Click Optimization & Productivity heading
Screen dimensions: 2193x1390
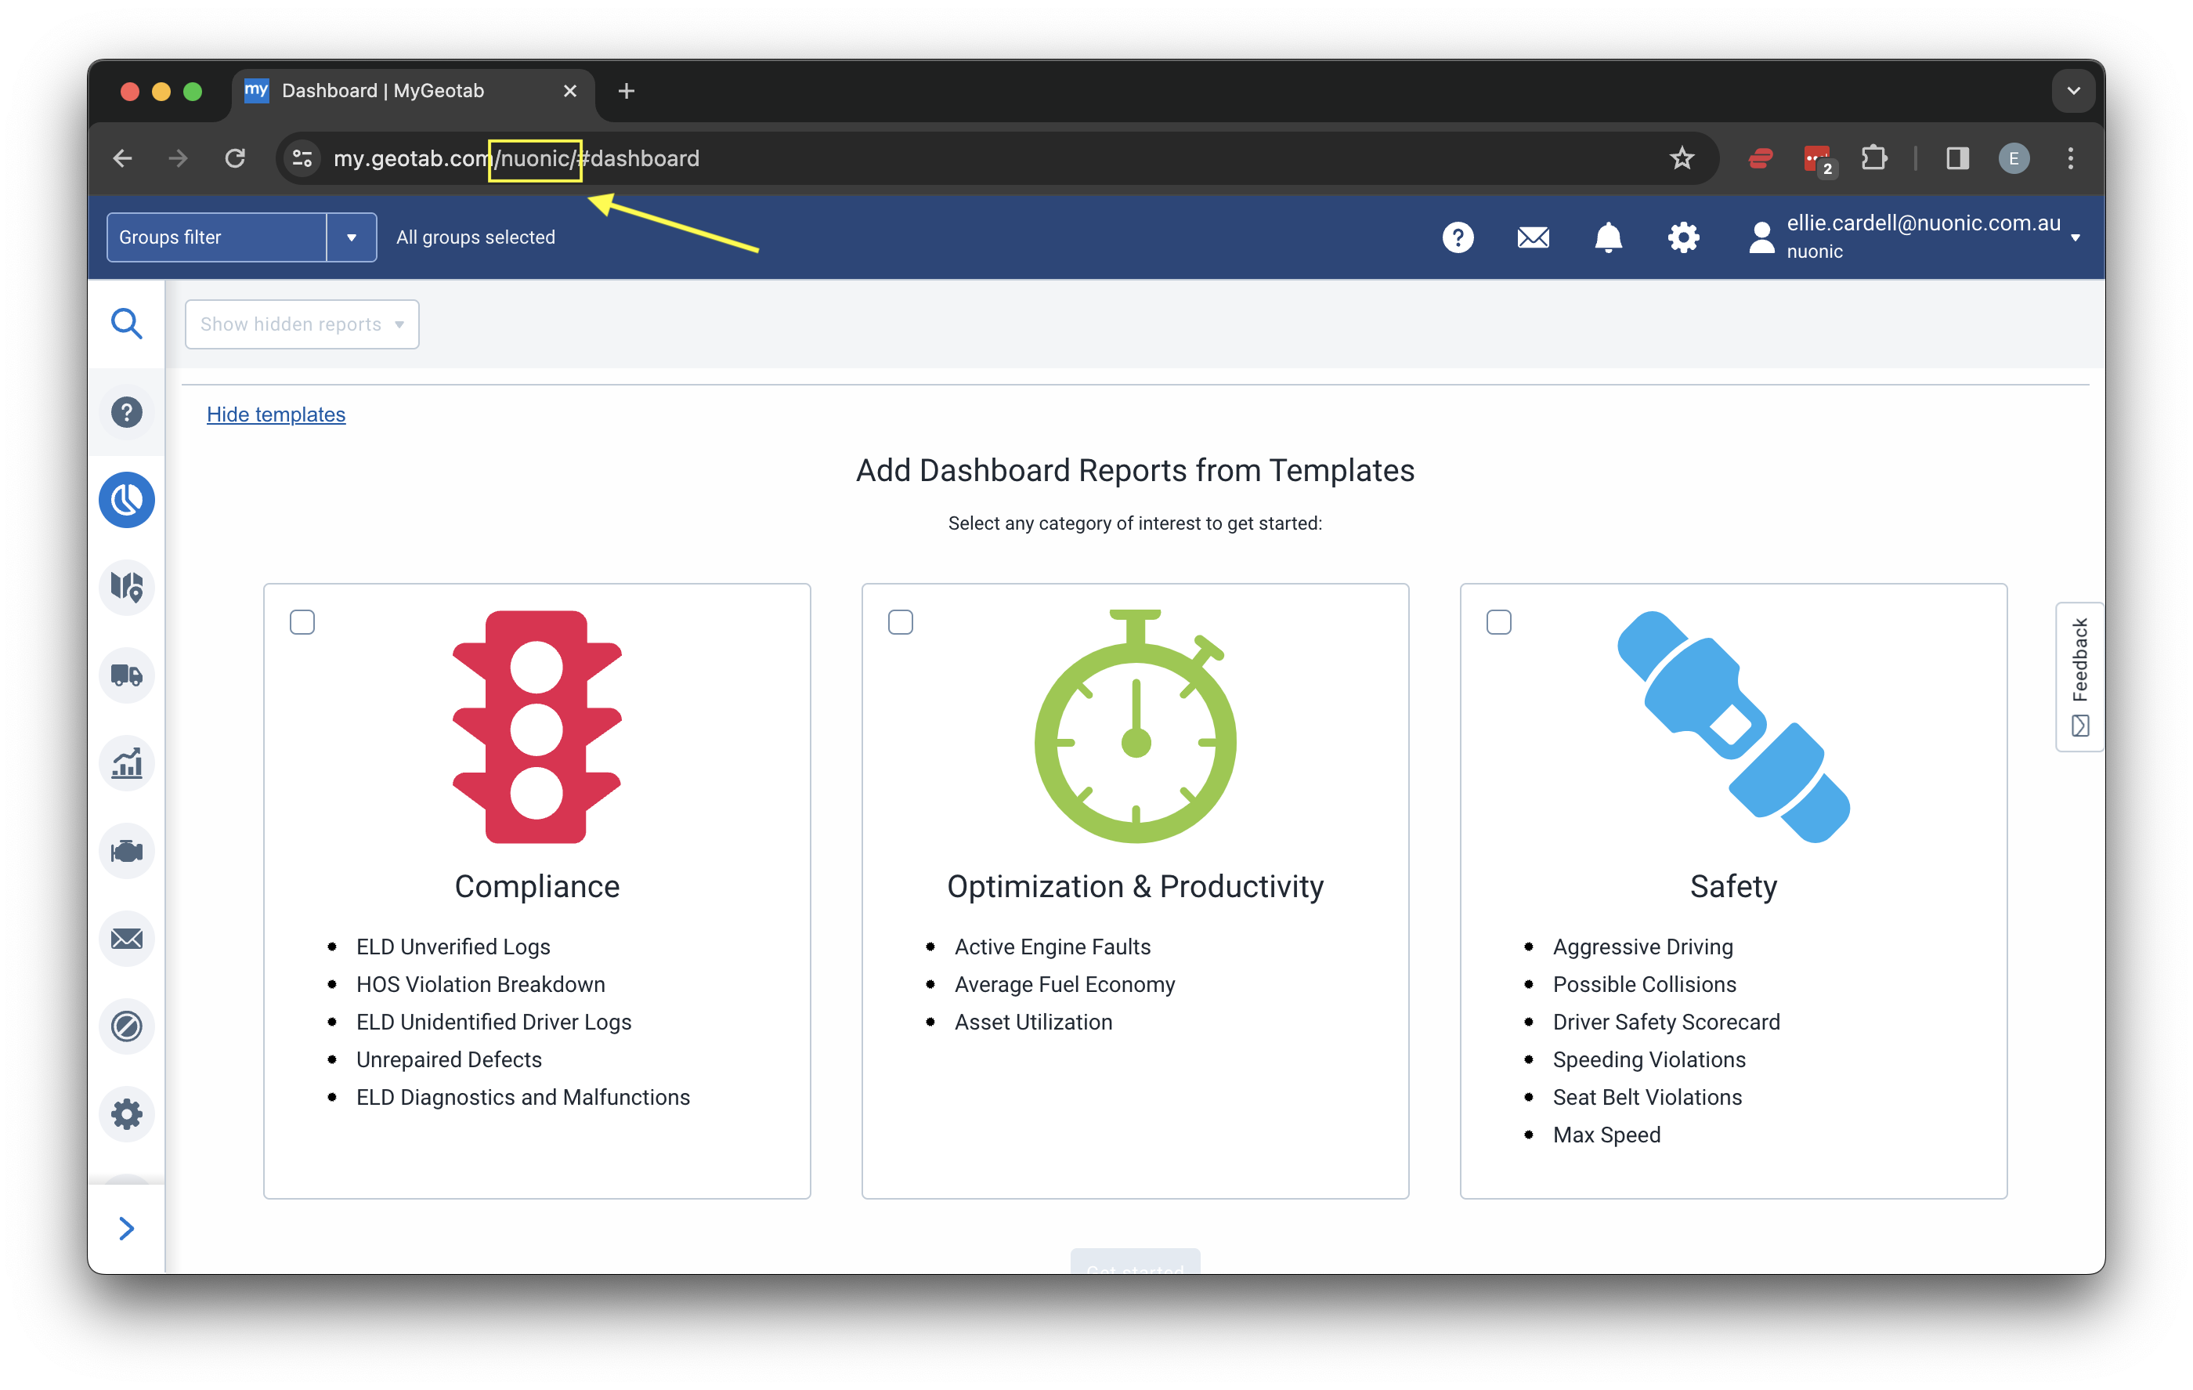point(1135,885)
